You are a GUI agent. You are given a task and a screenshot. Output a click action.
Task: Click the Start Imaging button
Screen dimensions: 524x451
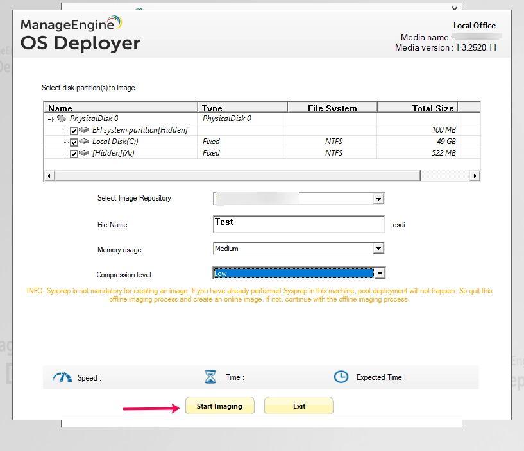click(x=219, y=406)
